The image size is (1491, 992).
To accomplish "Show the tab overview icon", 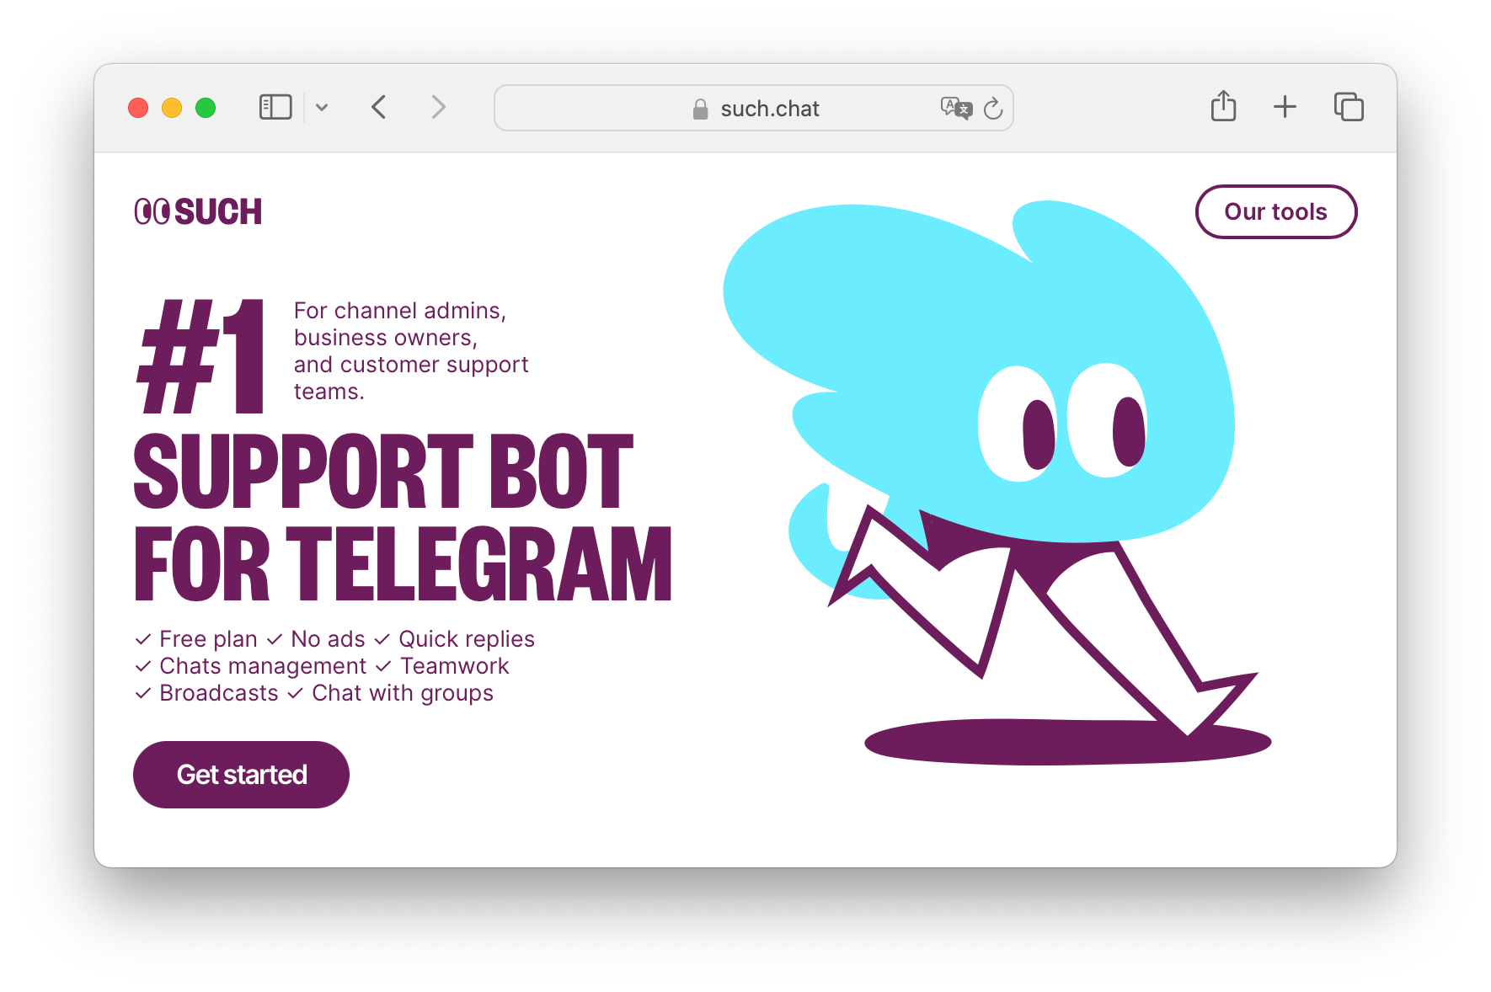I will (x=1349, y=107).
